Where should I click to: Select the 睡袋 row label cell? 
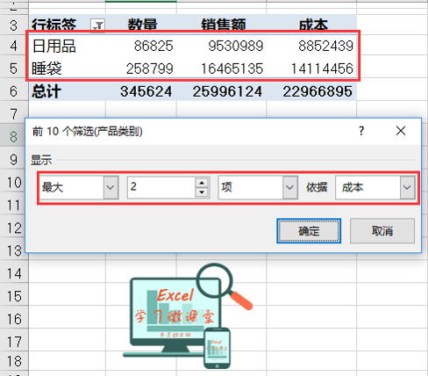[68, 69]
